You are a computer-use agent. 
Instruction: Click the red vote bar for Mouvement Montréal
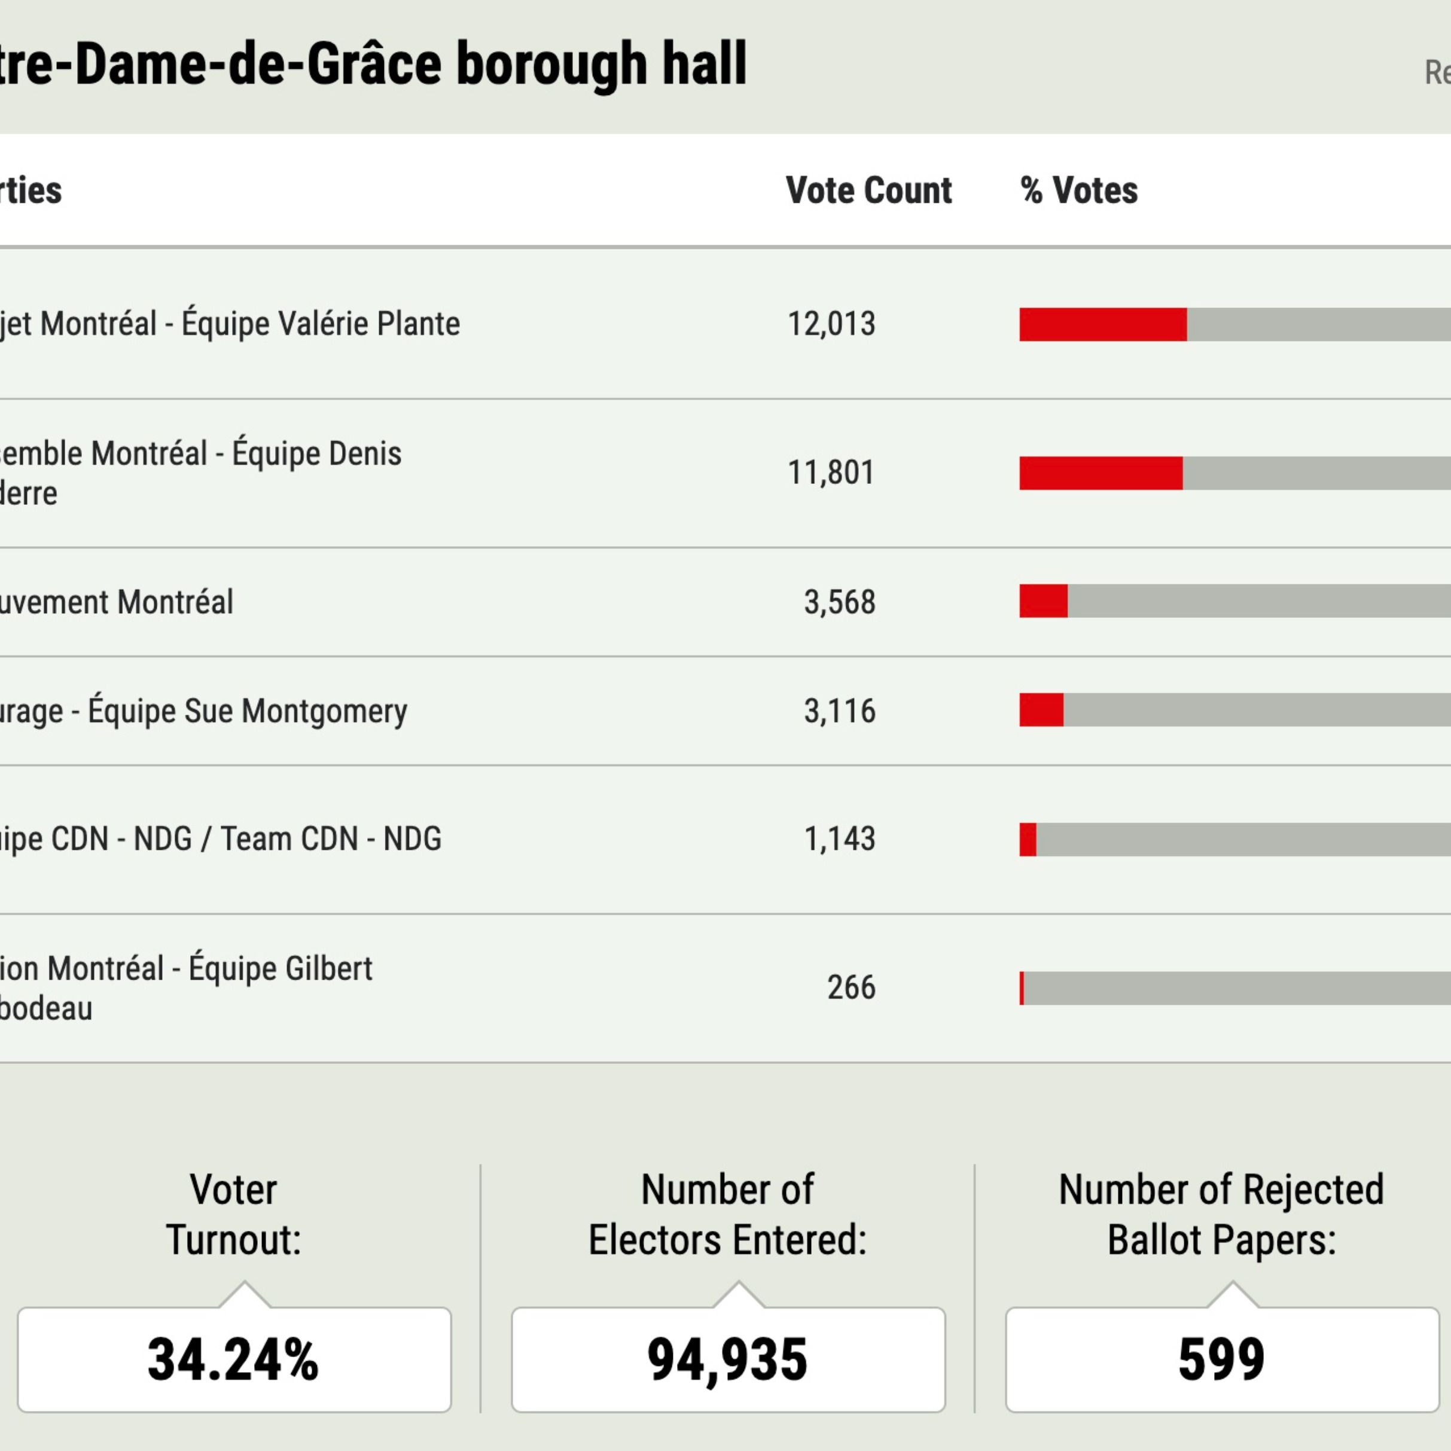point(1043,602)
